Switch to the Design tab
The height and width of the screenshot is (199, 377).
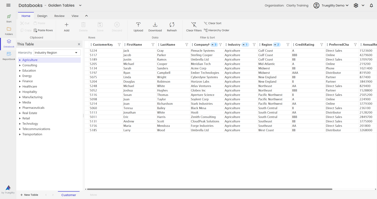[x=42, y=16]
